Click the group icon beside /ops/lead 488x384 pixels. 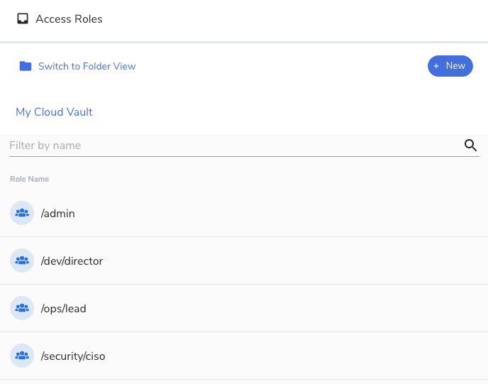tap(22, 308)
